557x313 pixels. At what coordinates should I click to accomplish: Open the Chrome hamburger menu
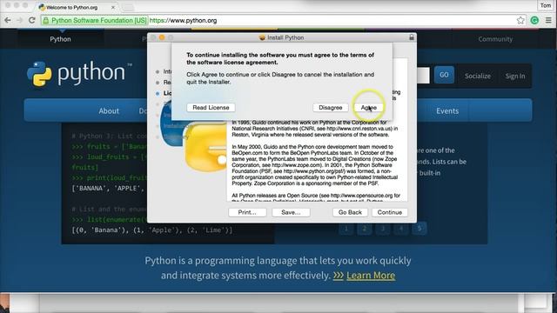coord(548,20)
